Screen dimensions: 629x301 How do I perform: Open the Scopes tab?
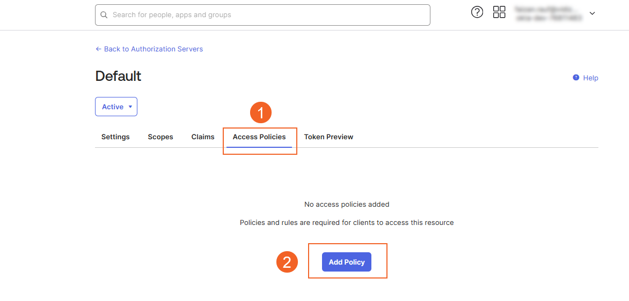click(160, 137)
